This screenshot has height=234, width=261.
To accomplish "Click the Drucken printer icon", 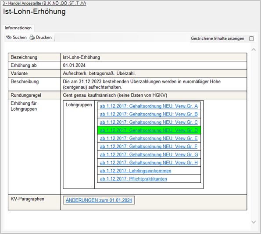I will click(x=32, y=37).
